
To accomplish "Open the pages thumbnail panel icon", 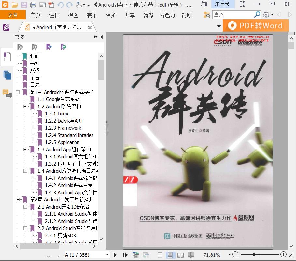I will tap(7, 75).
